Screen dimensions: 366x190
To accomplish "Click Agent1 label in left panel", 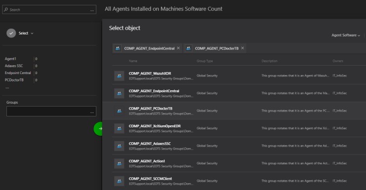I will click(10, 59).
